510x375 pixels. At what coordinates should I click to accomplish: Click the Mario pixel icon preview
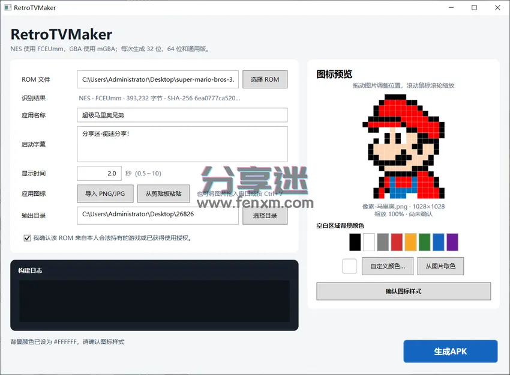[x=403, y=147]
